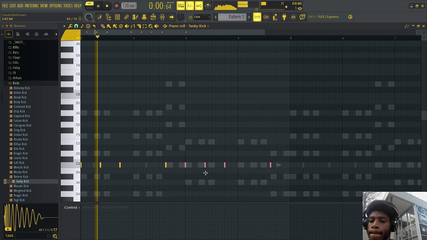
Task: Open the OPTIONS menu
Action: [56, 6]
